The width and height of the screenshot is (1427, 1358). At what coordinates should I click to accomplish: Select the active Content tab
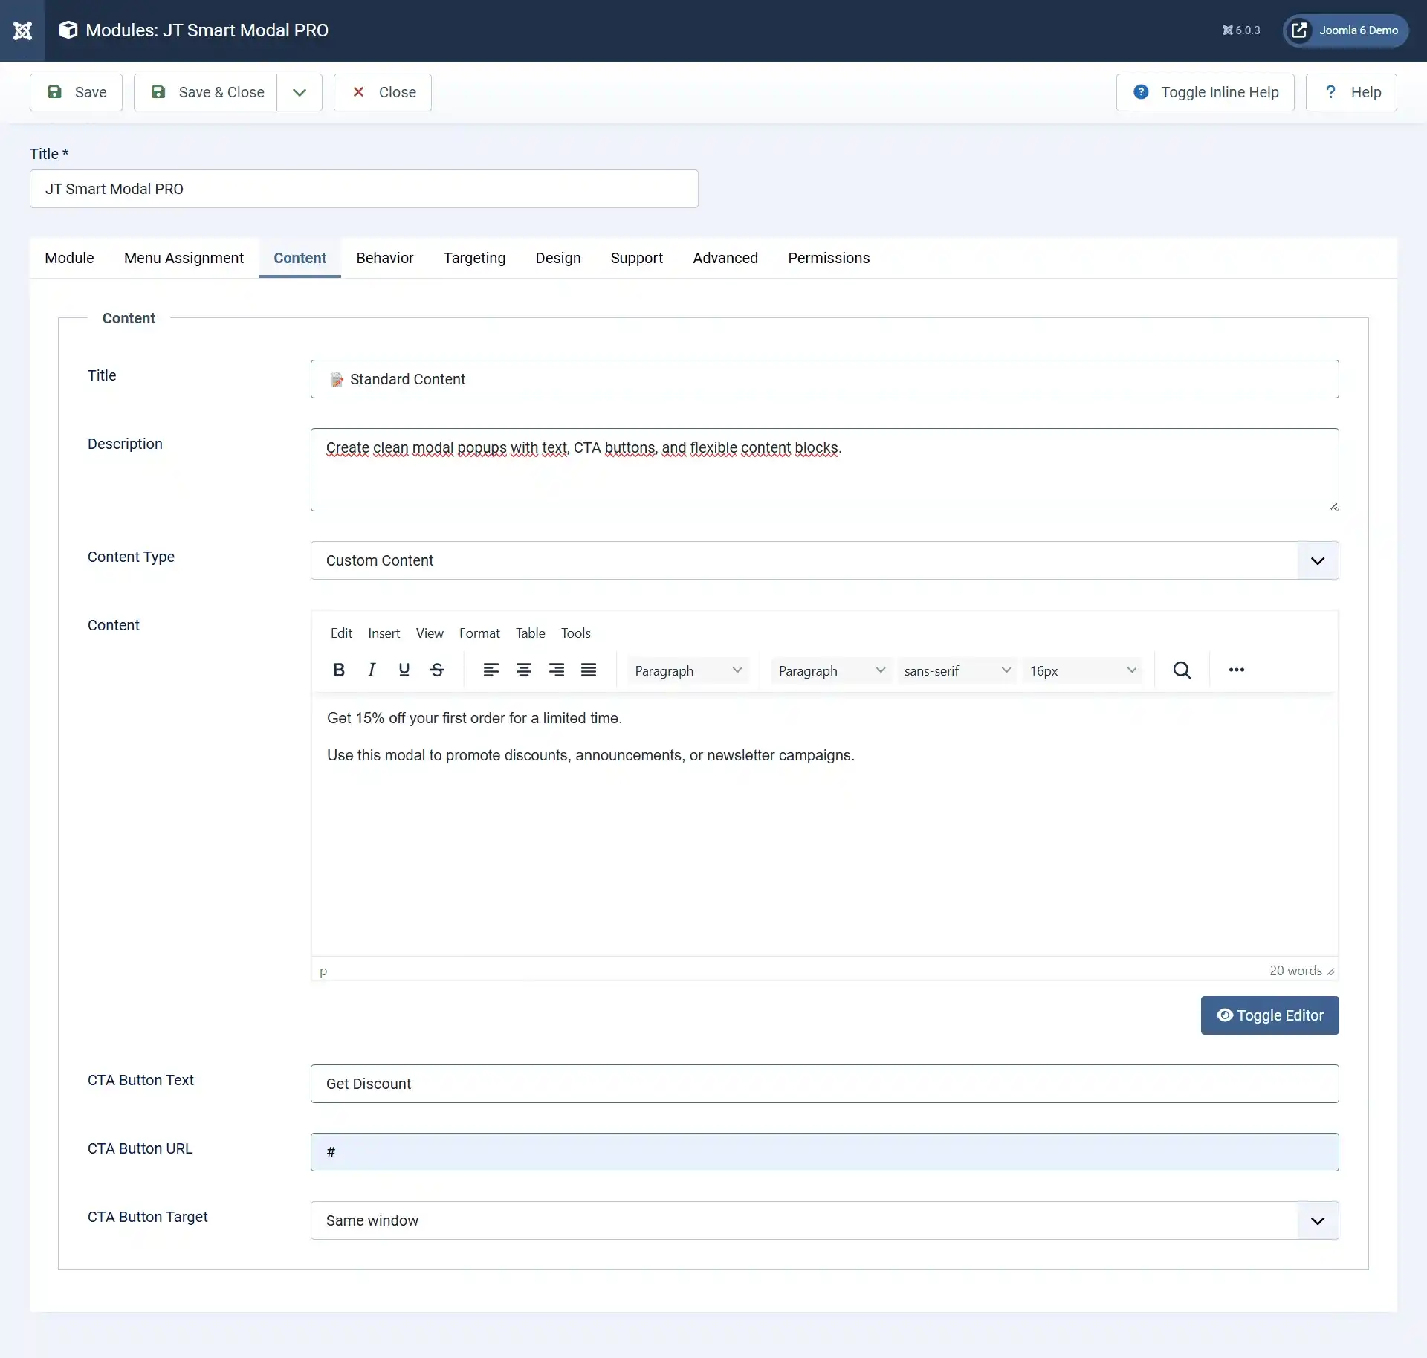pos(300,258)
